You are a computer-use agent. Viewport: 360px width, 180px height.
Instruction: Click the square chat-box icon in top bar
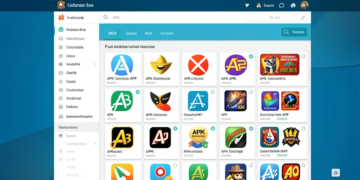(x=282, y=5)
